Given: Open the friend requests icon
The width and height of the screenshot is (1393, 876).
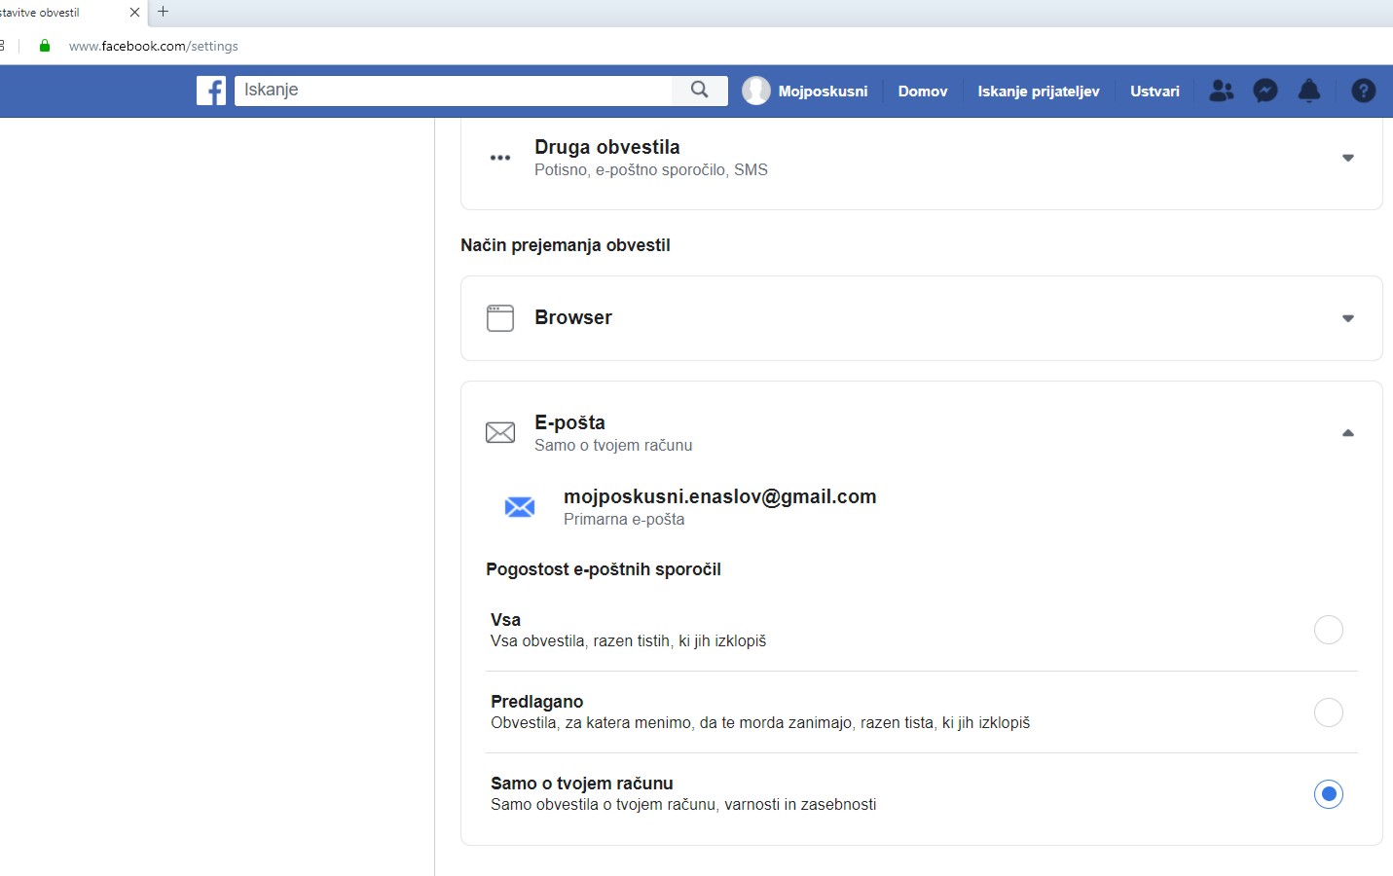Looking at the screenshot, I should pos(1221,91).
